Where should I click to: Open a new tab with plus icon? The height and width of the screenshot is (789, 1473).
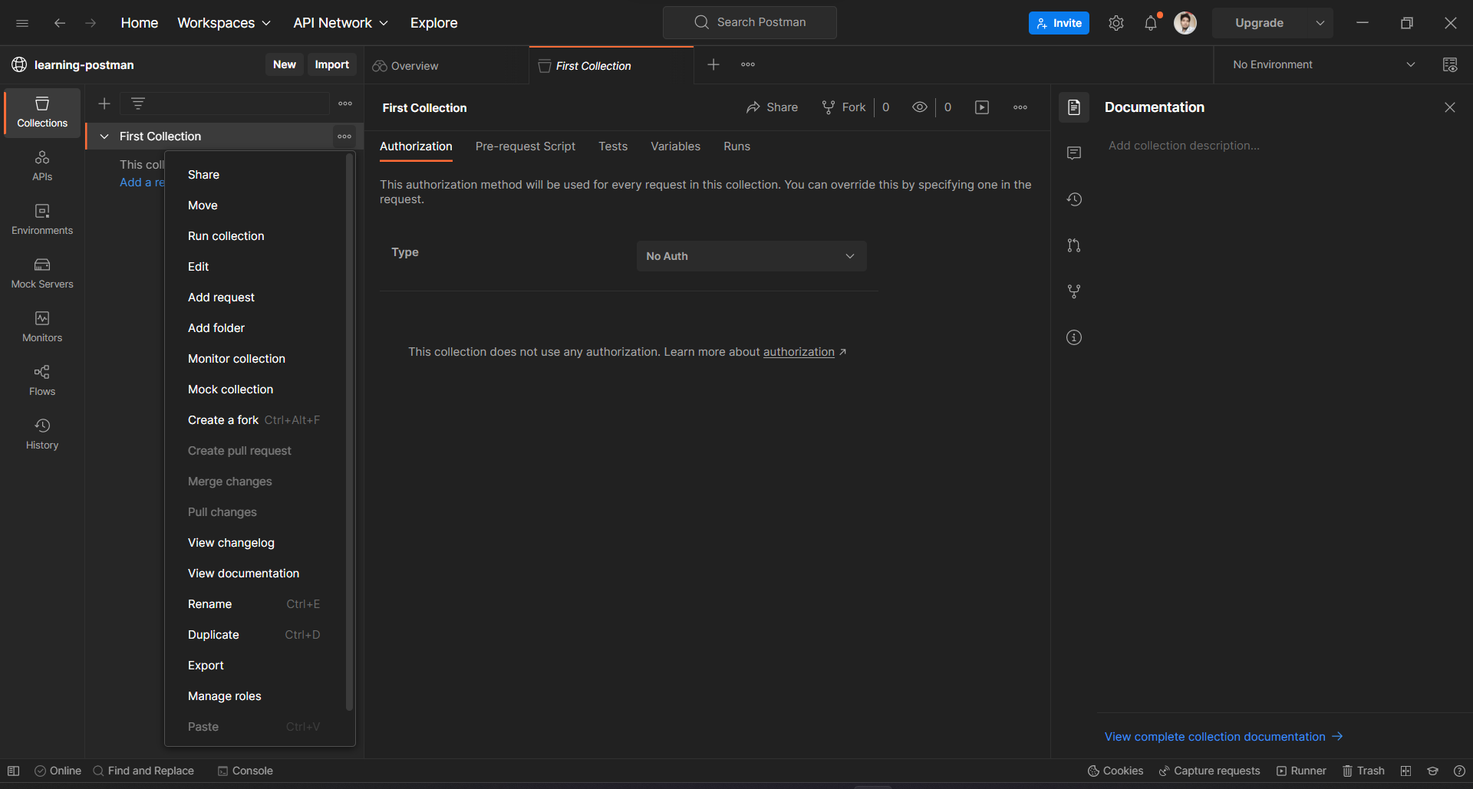pyautogui.click(x=713, y=64)
